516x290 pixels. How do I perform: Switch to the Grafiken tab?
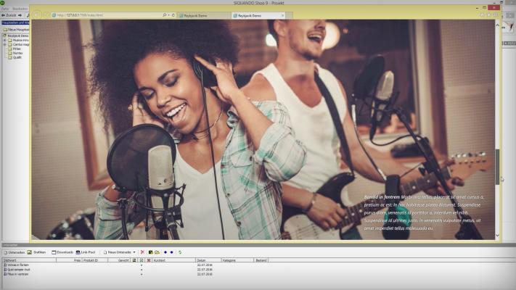(36, 252)
